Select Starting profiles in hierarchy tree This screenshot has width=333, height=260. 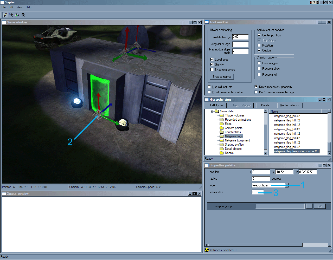coord(234,145)
